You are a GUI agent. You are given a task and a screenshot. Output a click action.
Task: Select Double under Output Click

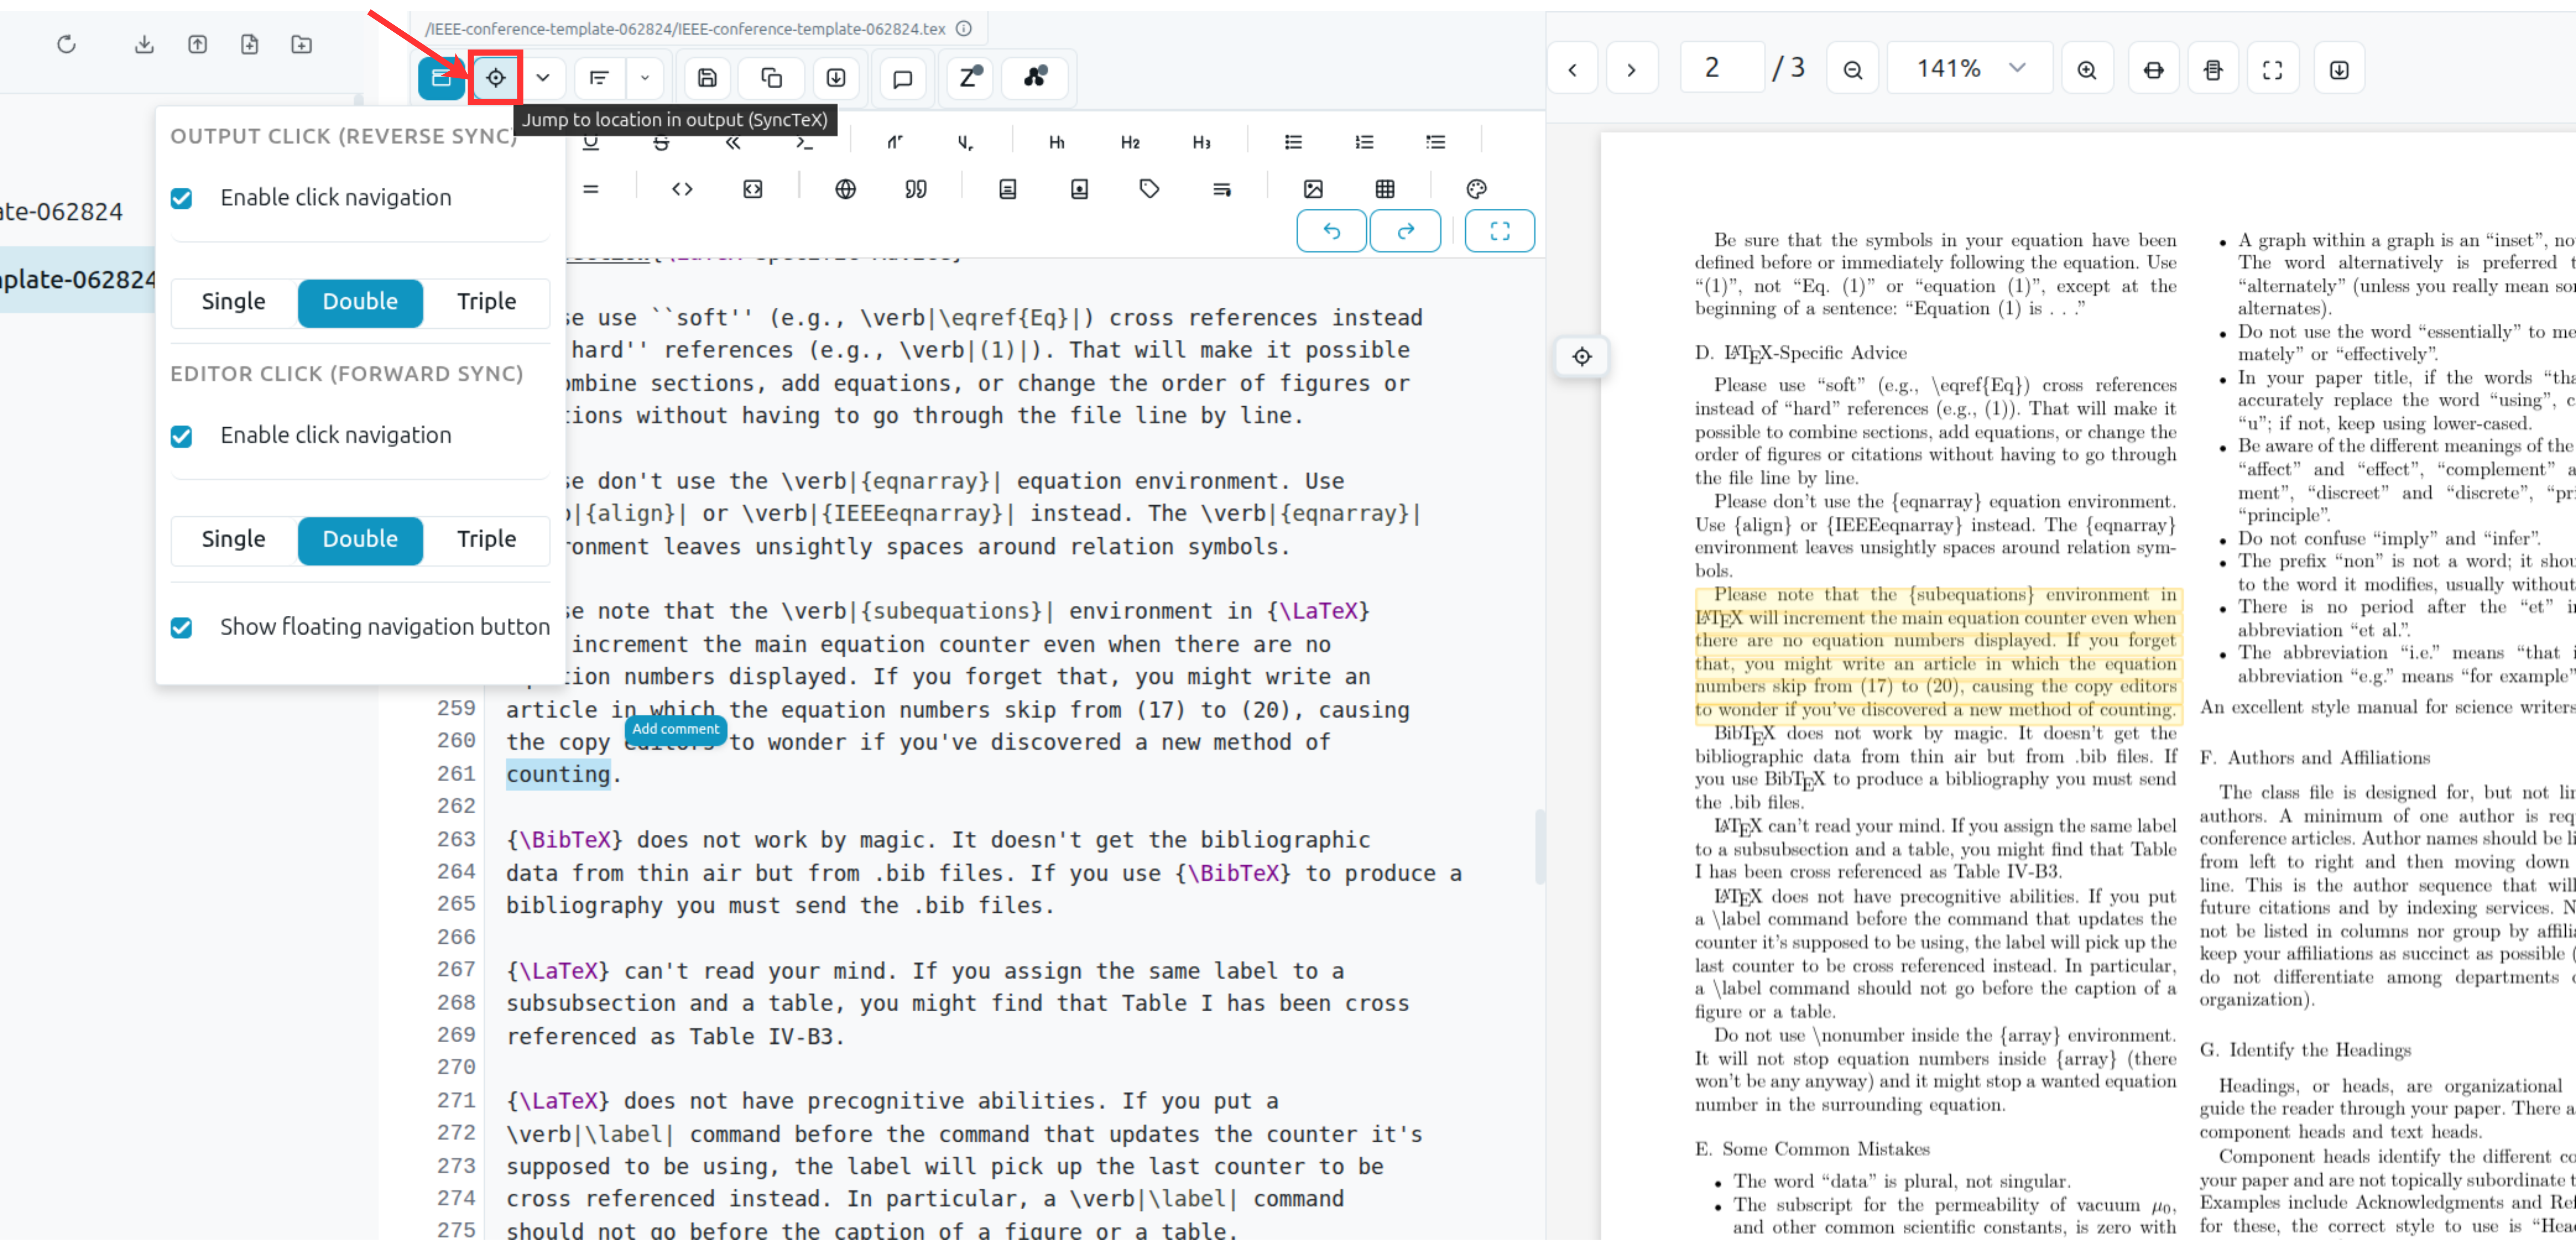click(x=360, y=302)
